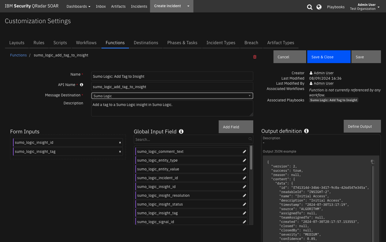Edit sumo_logic_insight_status field pencil icon

coord(244,204)
